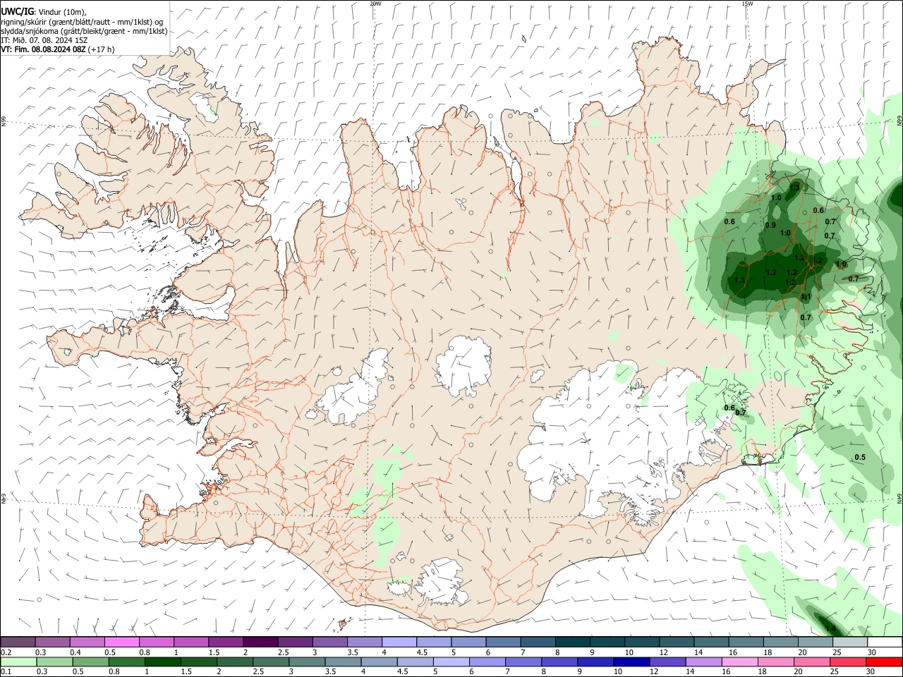Screen dimensions: 903x677
Task: Click the '0.2' label in upper legend
Action: (6, 652)
